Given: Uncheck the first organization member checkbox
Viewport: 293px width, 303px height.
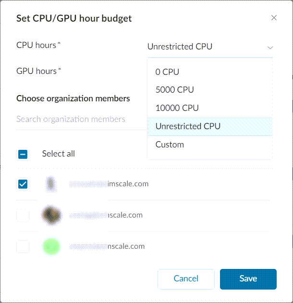Looking at the screenshot, I should click(23, 184).
